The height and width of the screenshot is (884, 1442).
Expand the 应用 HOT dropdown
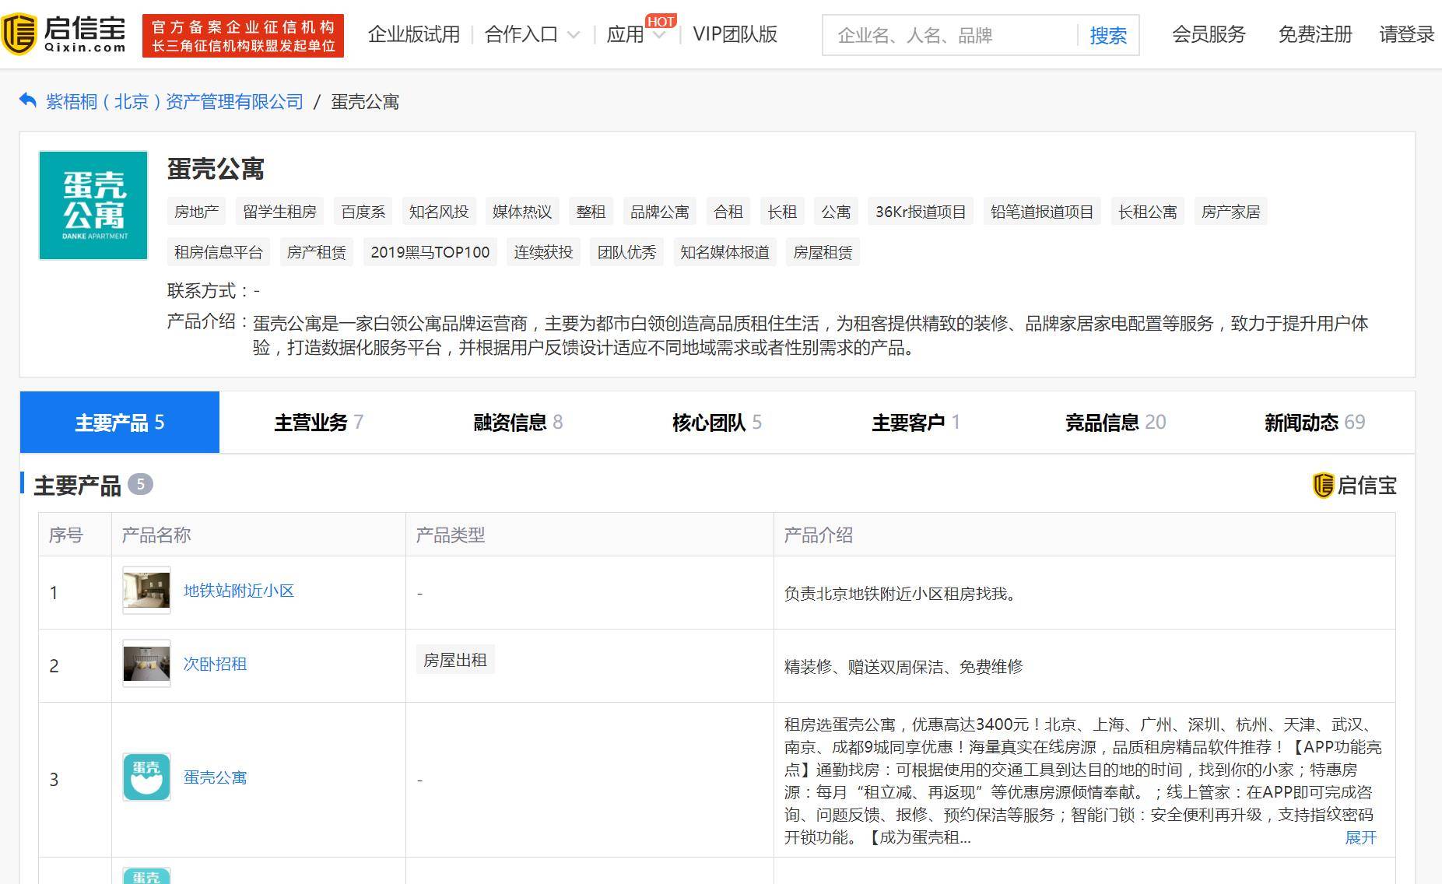pyautogui.click(x=635, y=35)
